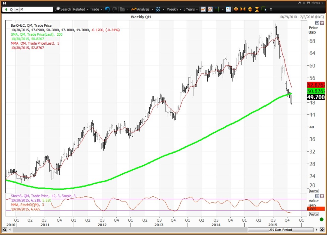Open the Weekly interval dropdown
Screen dimensions: 327x235
[x=174, y=9]
